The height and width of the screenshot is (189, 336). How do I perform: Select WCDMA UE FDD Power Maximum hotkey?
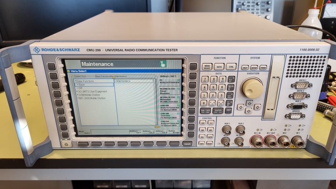pyautogui.click(x=169, y=91)
